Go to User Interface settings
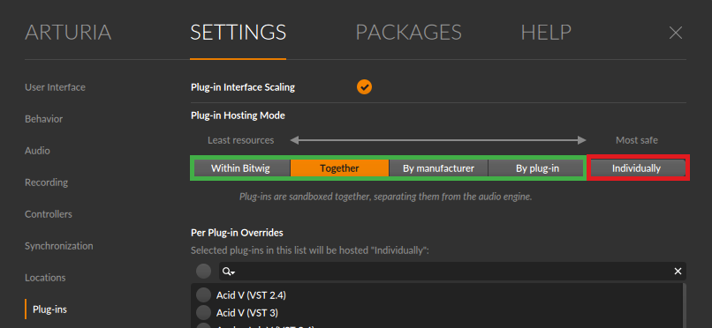This screenshot has width=712, height=328. coord(55,87)
